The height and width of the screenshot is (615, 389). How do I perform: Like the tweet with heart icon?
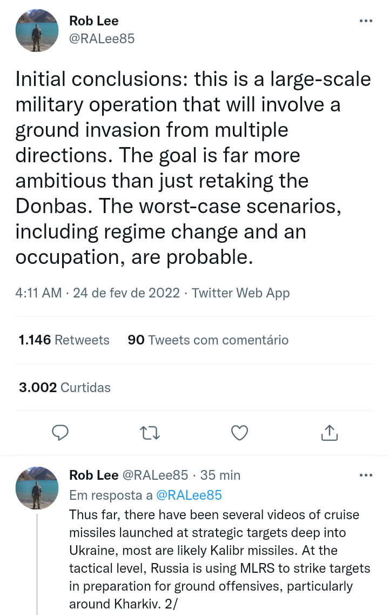pos(239,432)
